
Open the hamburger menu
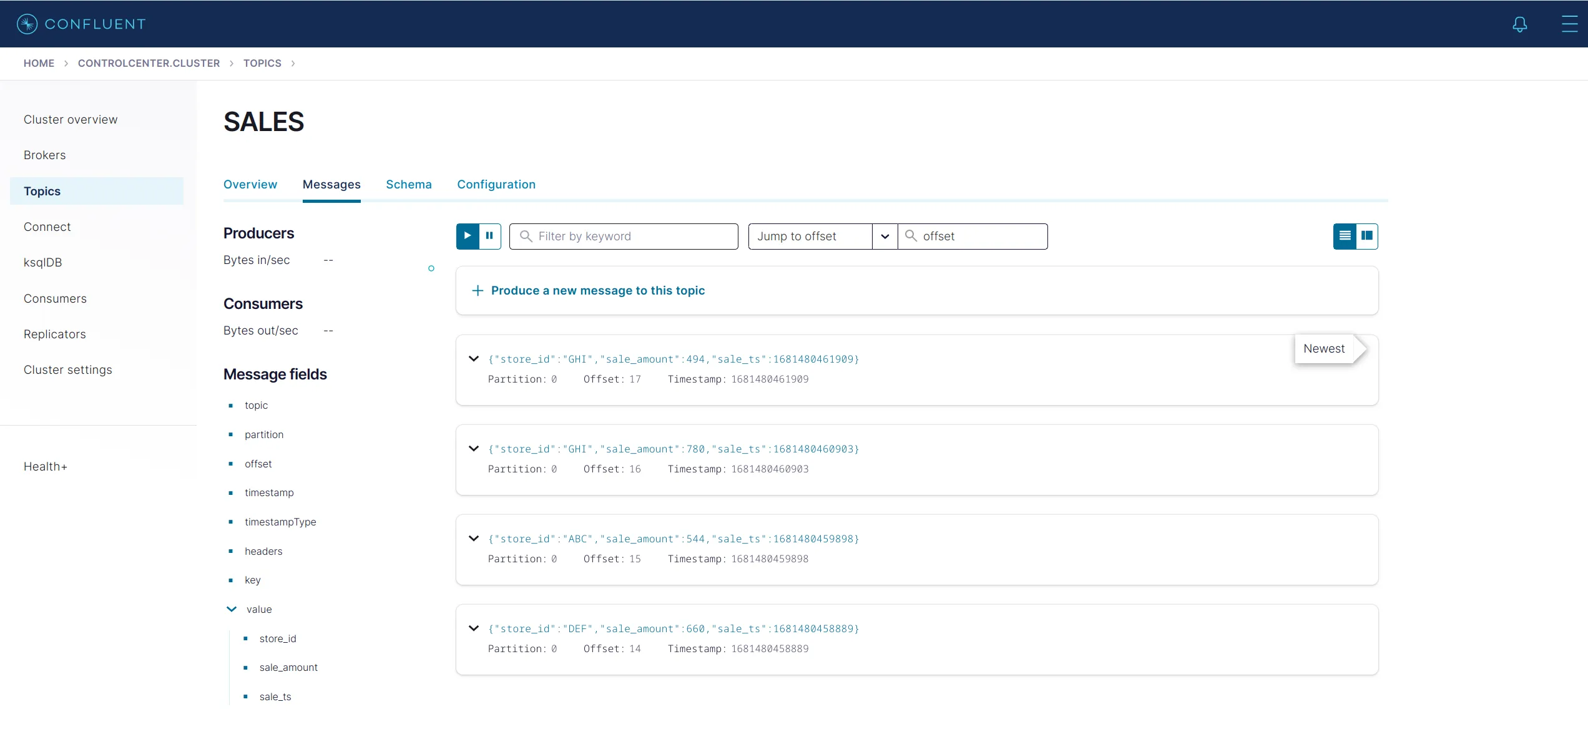point(1569,24)
